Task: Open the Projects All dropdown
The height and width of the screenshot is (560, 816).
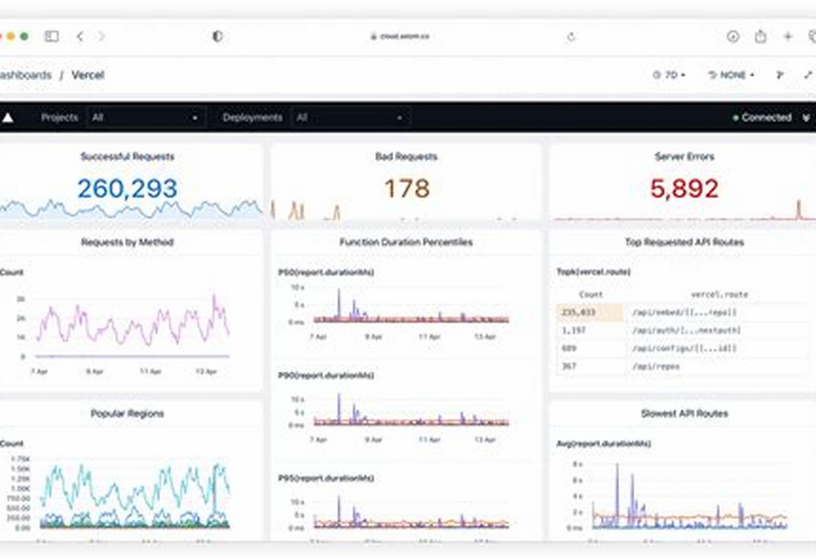Action: pyautogui.click(x=145, y=117)
